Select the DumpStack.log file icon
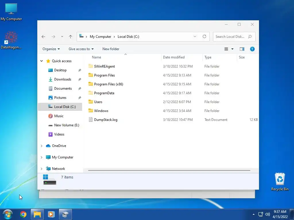The height and width of the screenshot is (220, 294). click(91, 119)
